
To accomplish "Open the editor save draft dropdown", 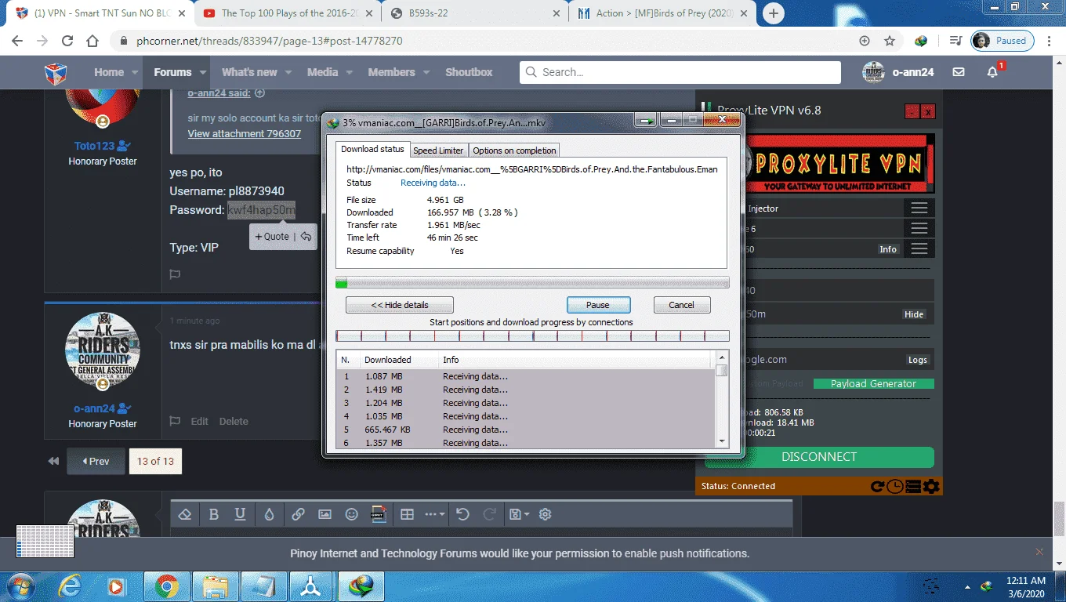I will coord(520,514).
